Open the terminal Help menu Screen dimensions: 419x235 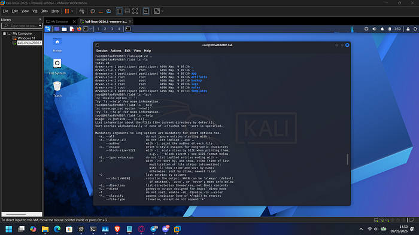click(x=147, y=51)
